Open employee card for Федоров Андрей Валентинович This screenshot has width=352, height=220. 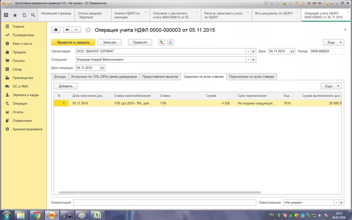click(x=253, y=60)
